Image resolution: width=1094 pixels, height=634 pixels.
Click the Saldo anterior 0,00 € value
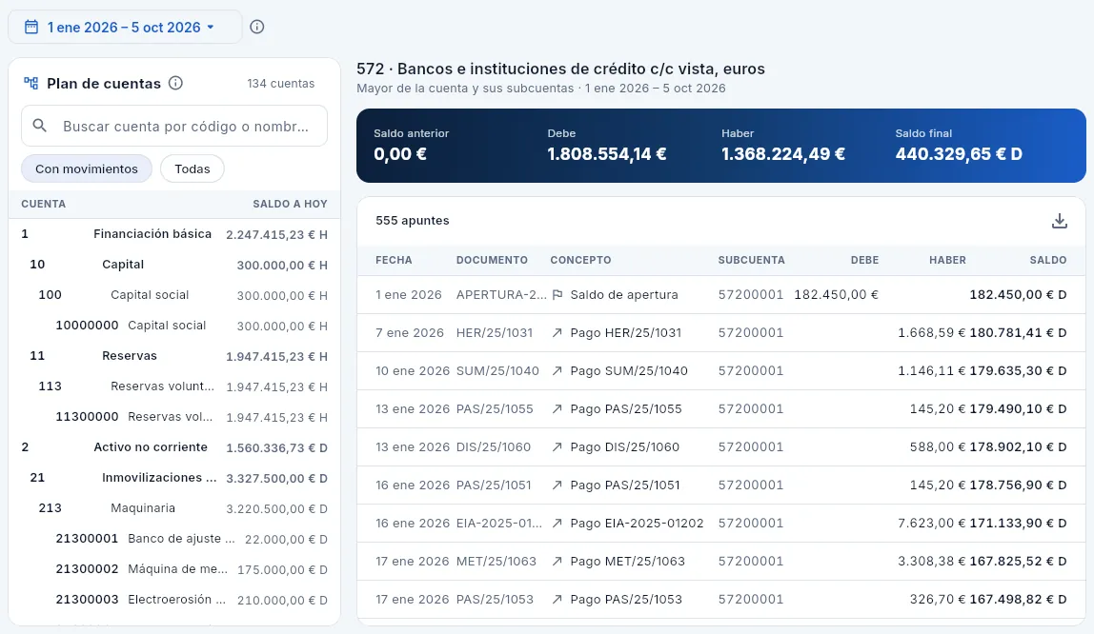400,154
